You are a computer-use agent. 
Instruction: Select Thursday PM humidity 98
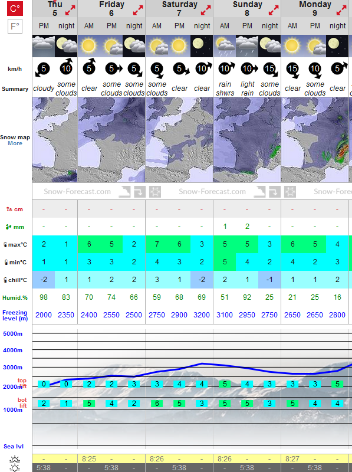(44, 297)
